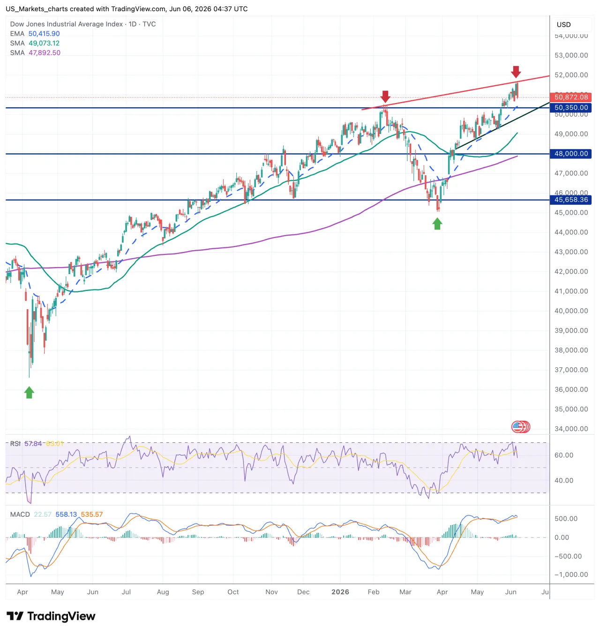This screenshot has width=600, height=633.
Task: Click the blue 45,658.36 price level label
Action: pyautogui.click(x=570, y=200)
